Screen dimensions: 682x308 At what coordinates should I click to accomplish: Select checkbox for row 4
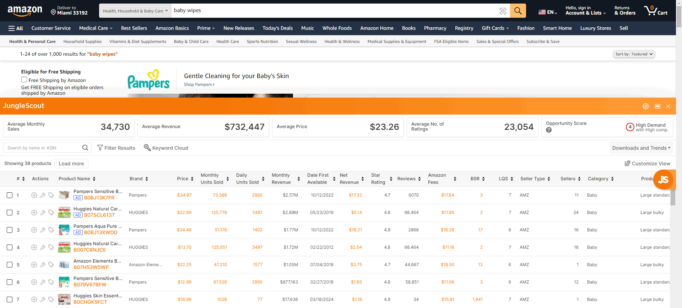click(10, 247)
